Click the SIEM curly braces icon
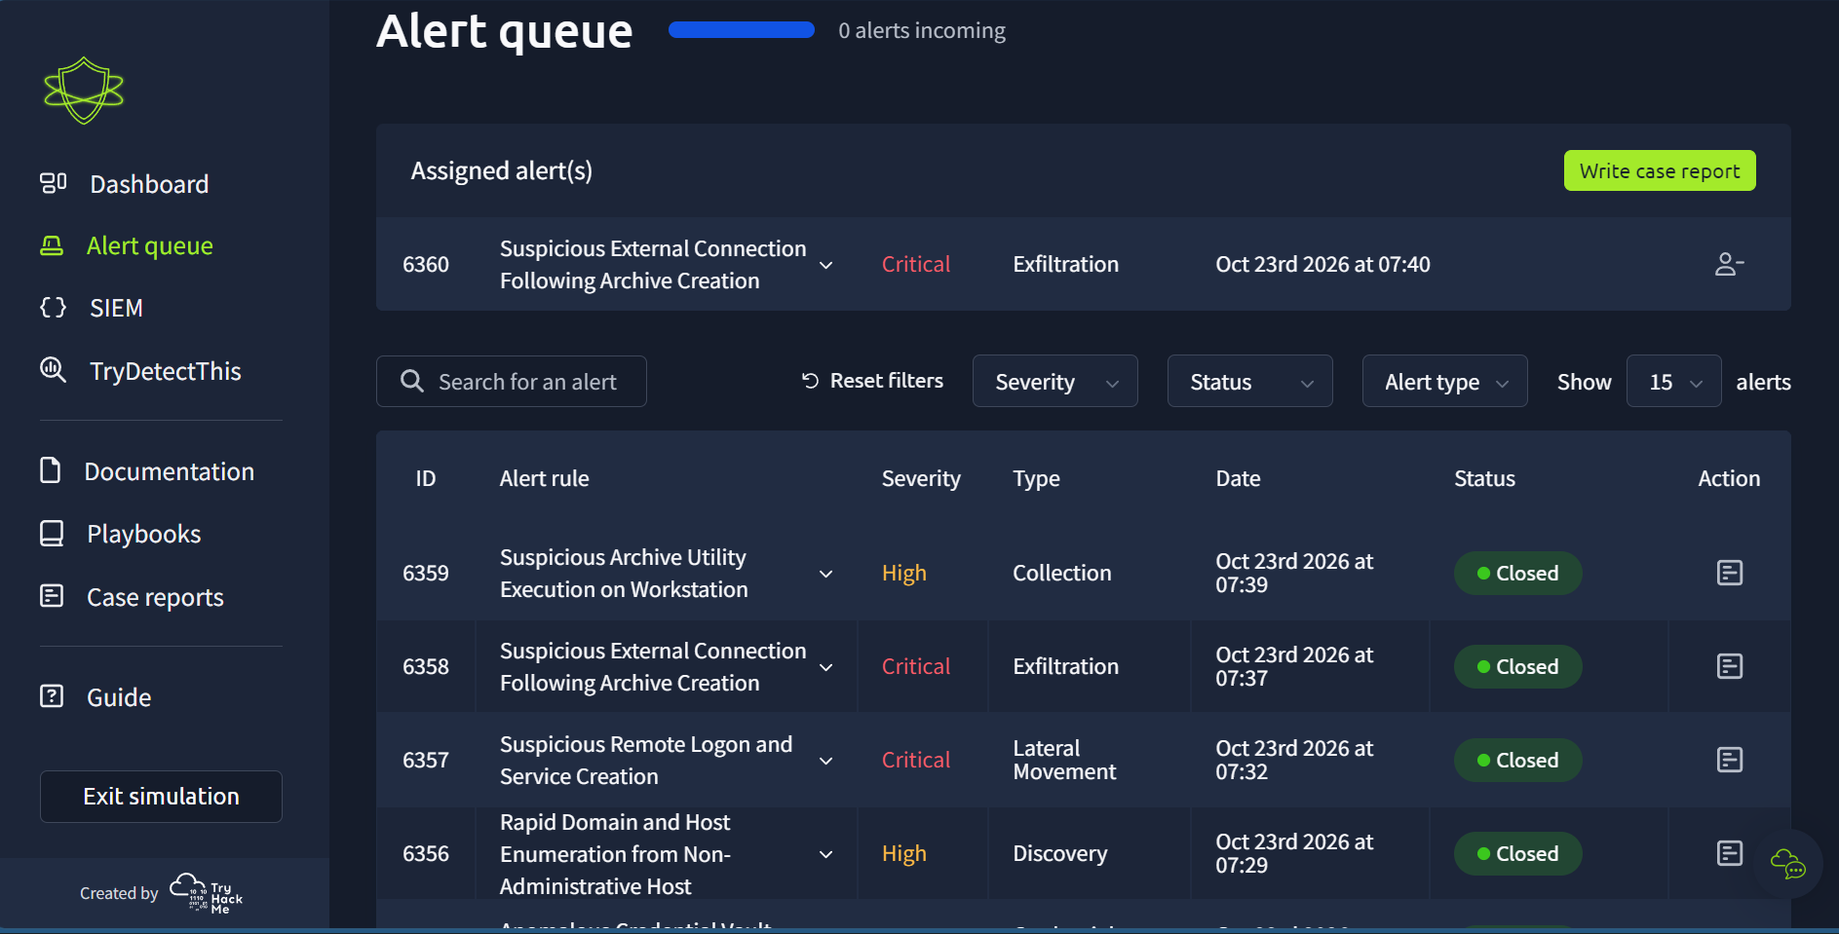The width and height of the screenshot is (1839, 934). 53,308
